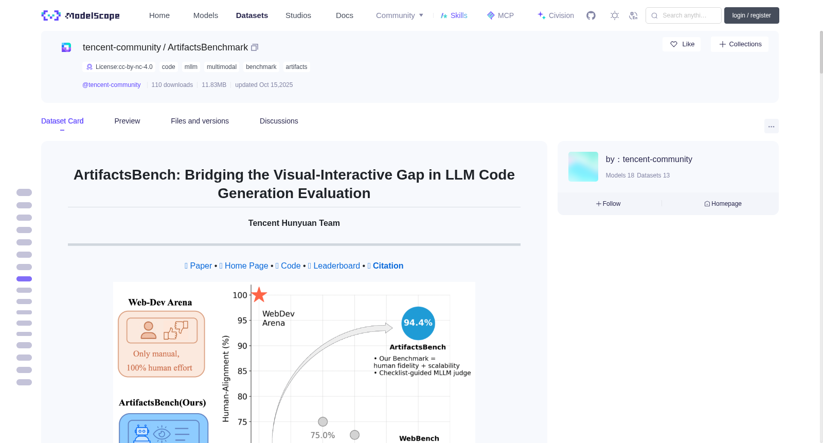This screenshot has height=443, width=823.
Task: Click the License:cc-by-nc-4.0 tag
Action: [119, 67]
